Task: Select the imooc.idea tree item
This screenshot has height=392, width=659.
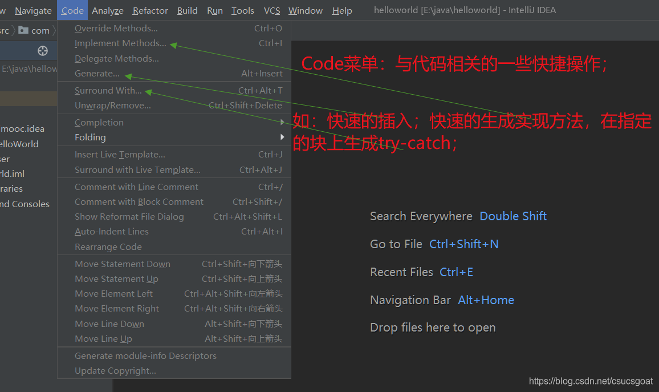Action: click(22, 129)
